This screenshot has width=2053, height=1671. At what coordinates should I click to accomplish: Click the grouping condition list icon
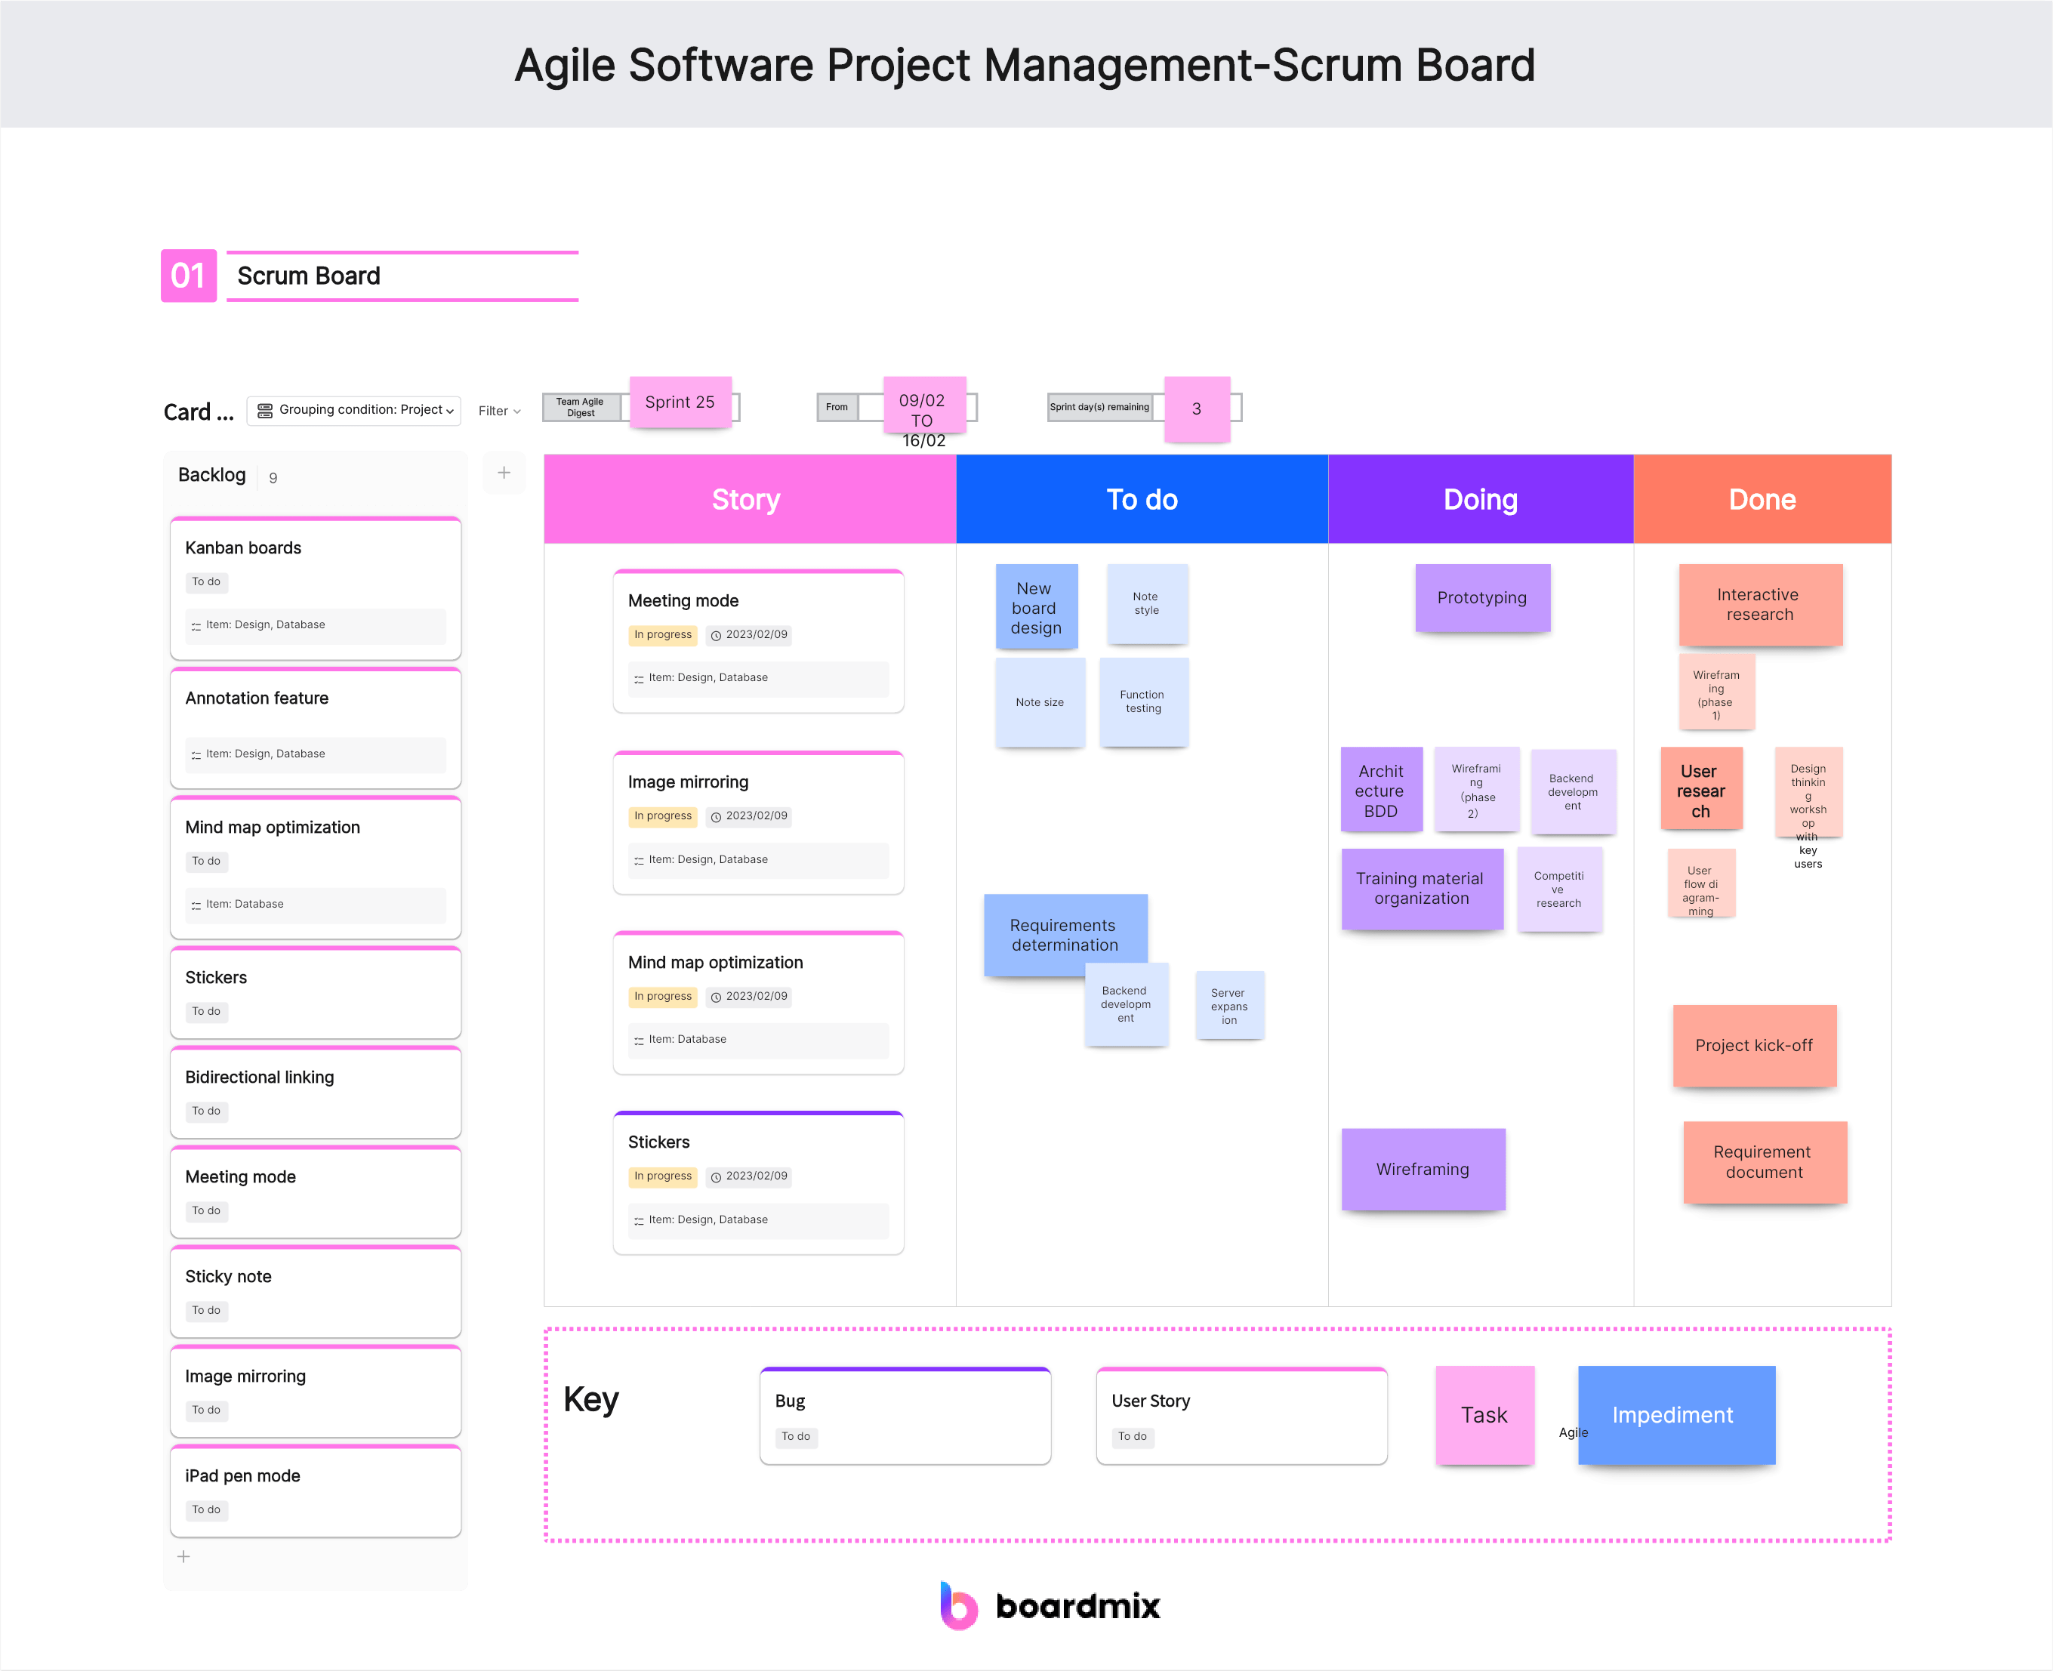click(x=265, y=411)
